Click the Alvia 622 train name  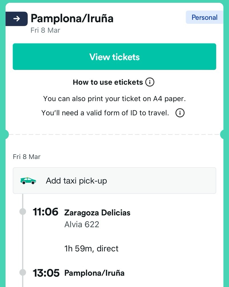coord(82,224)
